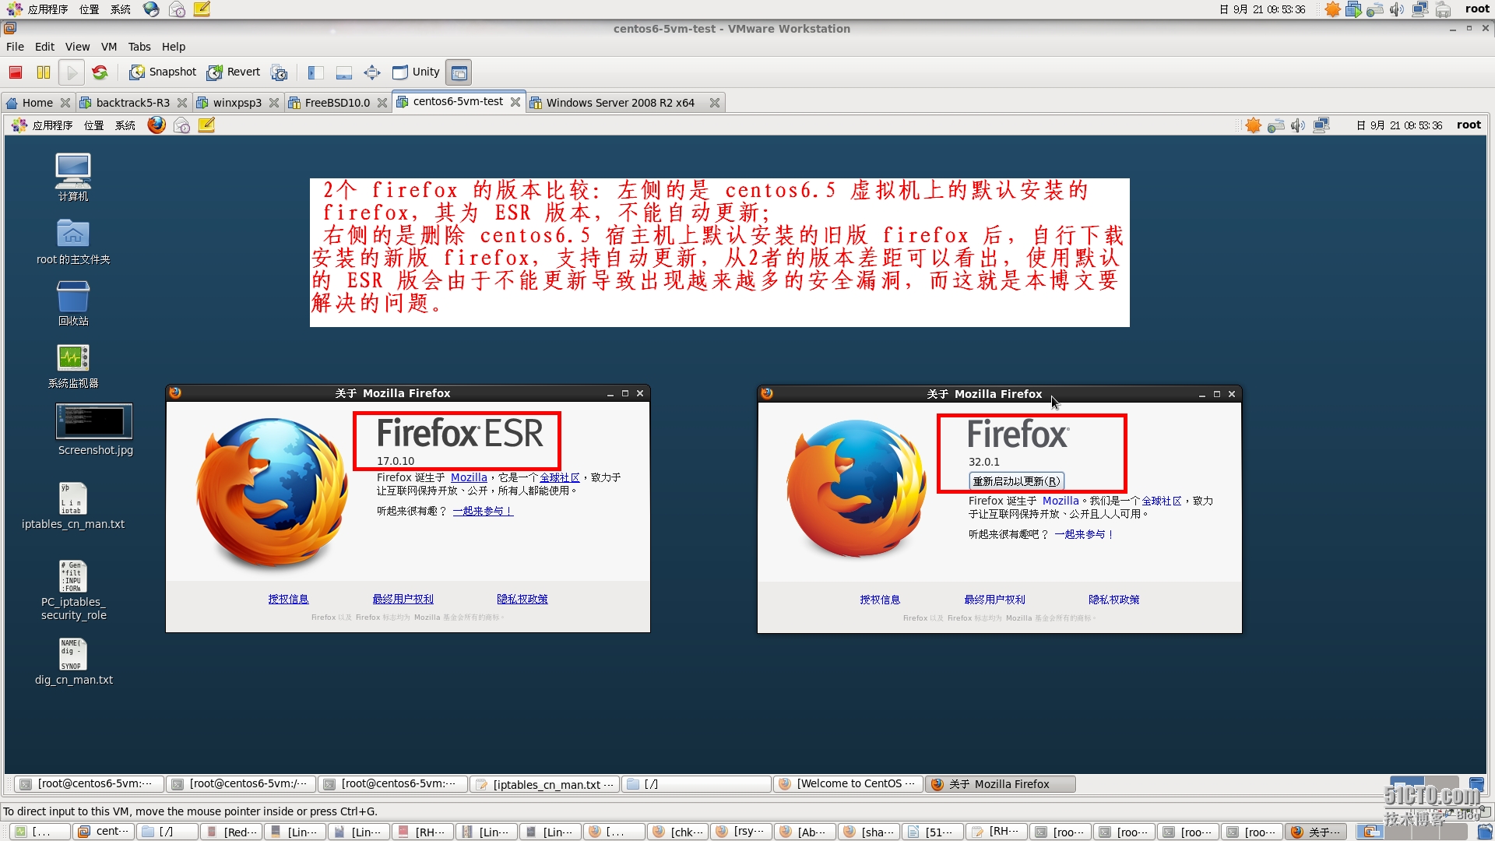The width and height of the screenshot is (1495, 841).
Task: Click the thumbnail bar icon
Action: [343, 72]
